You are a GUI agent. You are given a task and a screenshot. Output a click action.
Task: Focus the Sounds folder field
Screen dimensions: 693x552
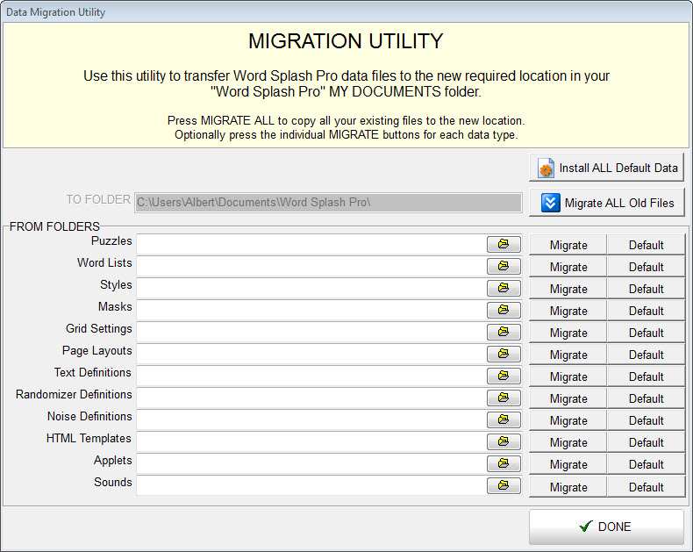click(311, 485)
